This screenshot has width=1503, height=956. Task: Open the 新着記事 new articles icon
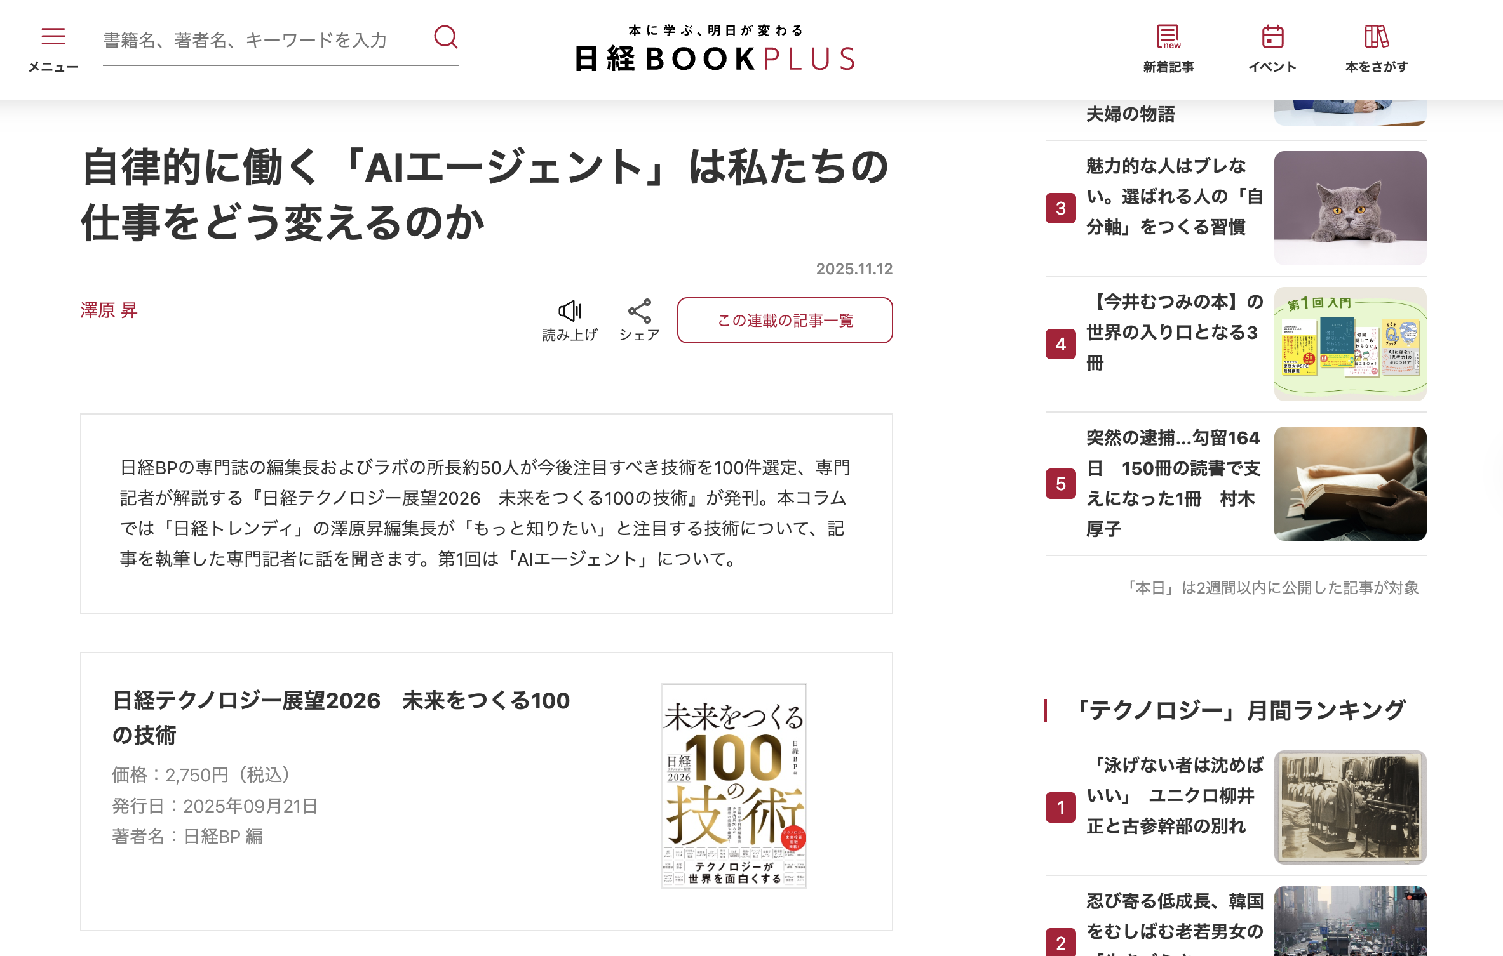[1168, 37]
